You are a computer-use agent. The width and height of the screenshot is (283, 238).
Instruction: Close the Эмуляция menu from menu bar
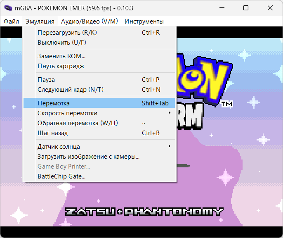click(40, 21)
